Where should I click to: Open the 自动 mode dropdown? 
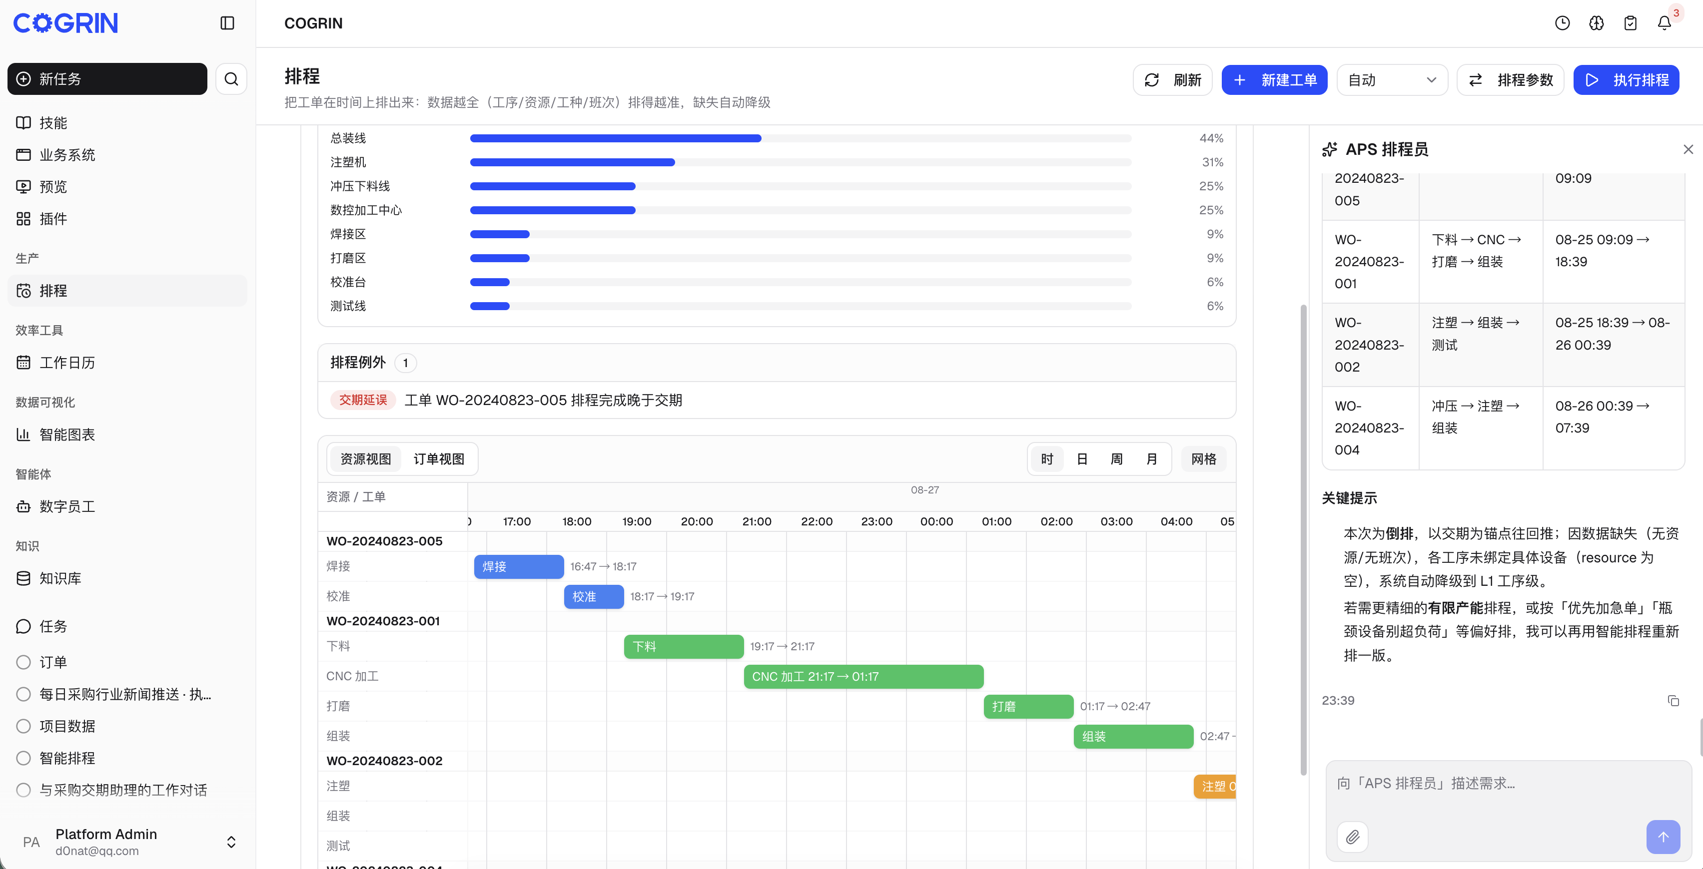coord(1392,80)
